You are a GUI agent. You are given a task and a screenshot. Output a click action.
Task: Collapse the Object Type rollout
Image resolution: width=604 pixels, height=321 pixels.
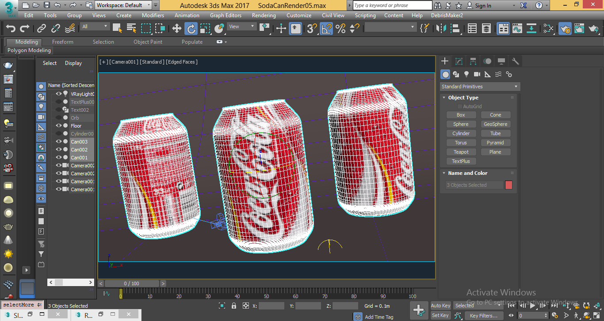click(x=463, y=98)
